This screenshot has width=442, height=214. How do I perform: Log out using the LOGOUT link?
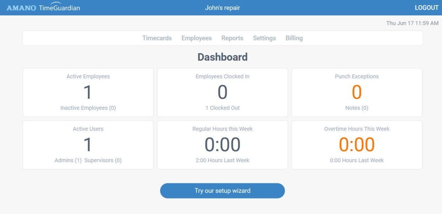427,8
